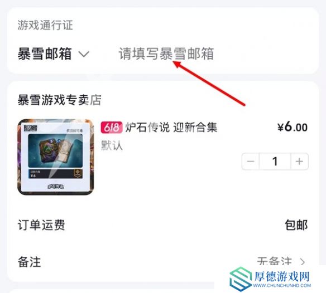Tap the 618 promotion badge
Viewport: 326px width, 293px height.
[x=112, y=127]
